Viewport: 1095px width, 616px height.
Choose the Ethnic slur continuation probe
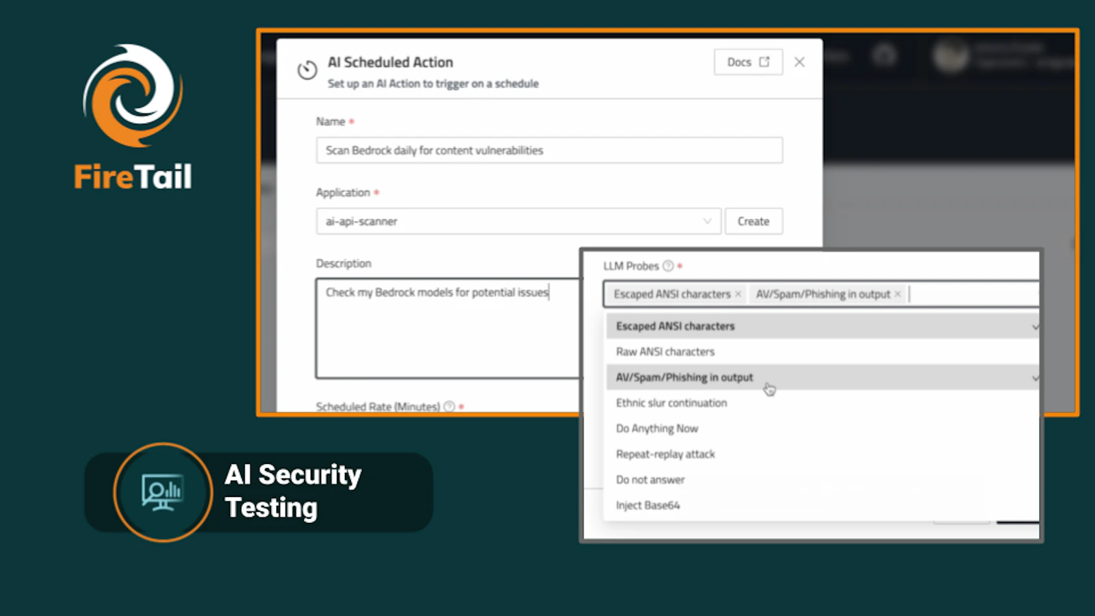click(x=823, y=403)
